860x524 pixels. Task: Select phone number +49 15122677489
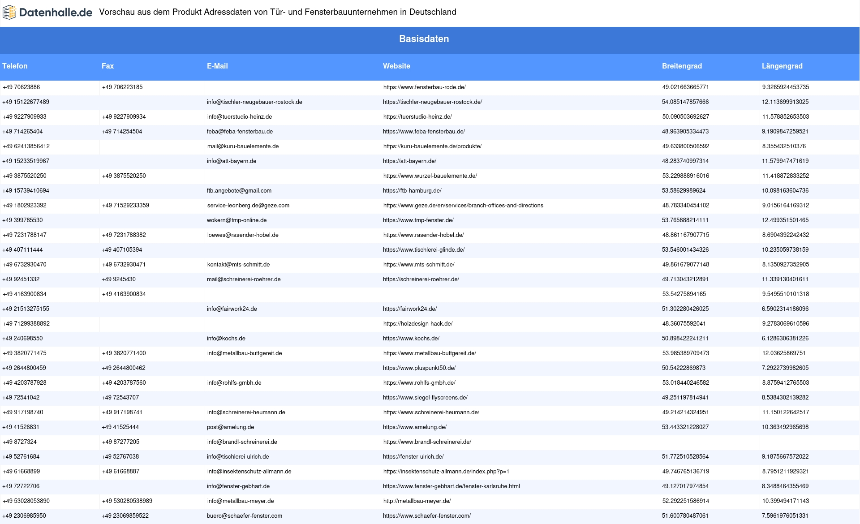tap(26, 102)
